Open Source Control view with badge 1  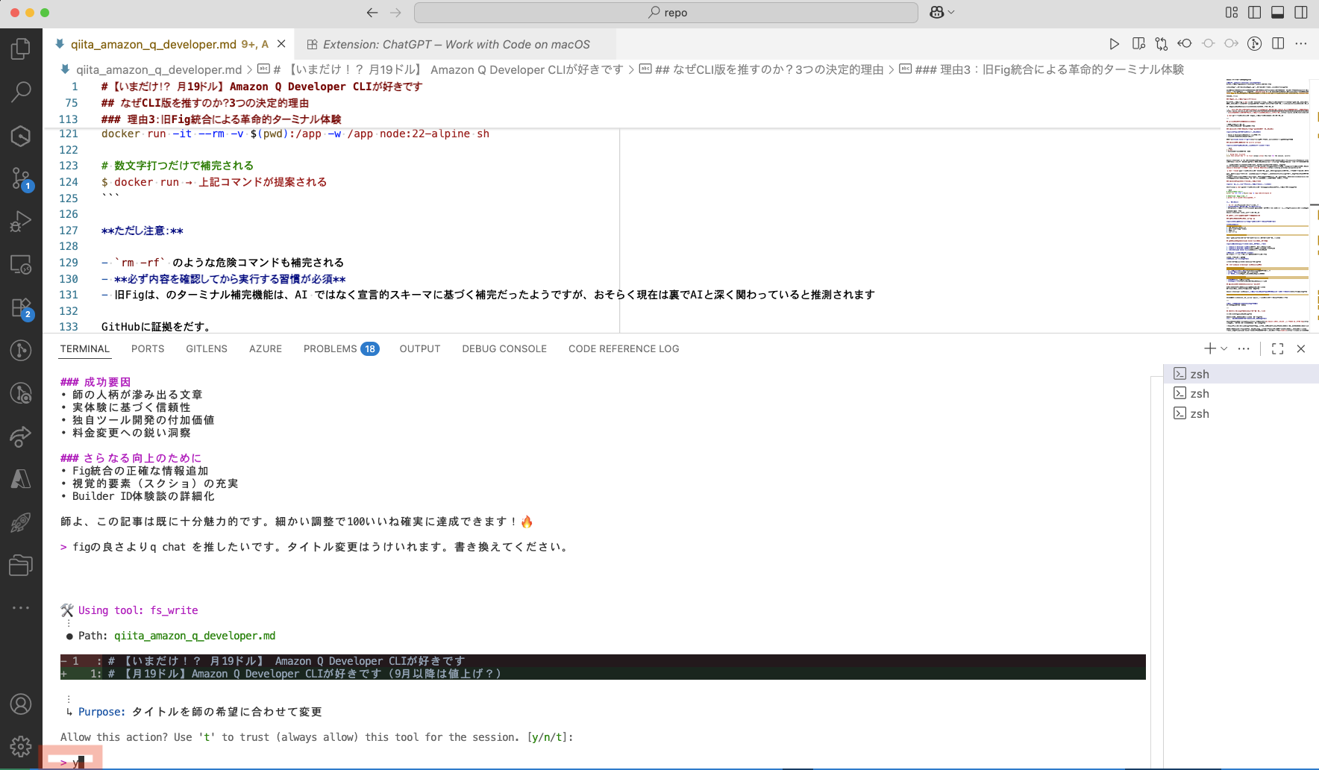coord(21,179)
